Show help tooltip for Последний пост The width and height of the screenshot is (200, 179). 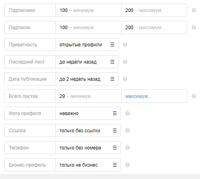(x=125, y=62)
